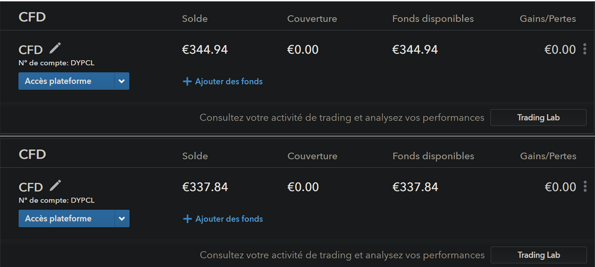
Task: Open Trading Lab in the €337.84 account panel
Action: (x=539, y=255)
